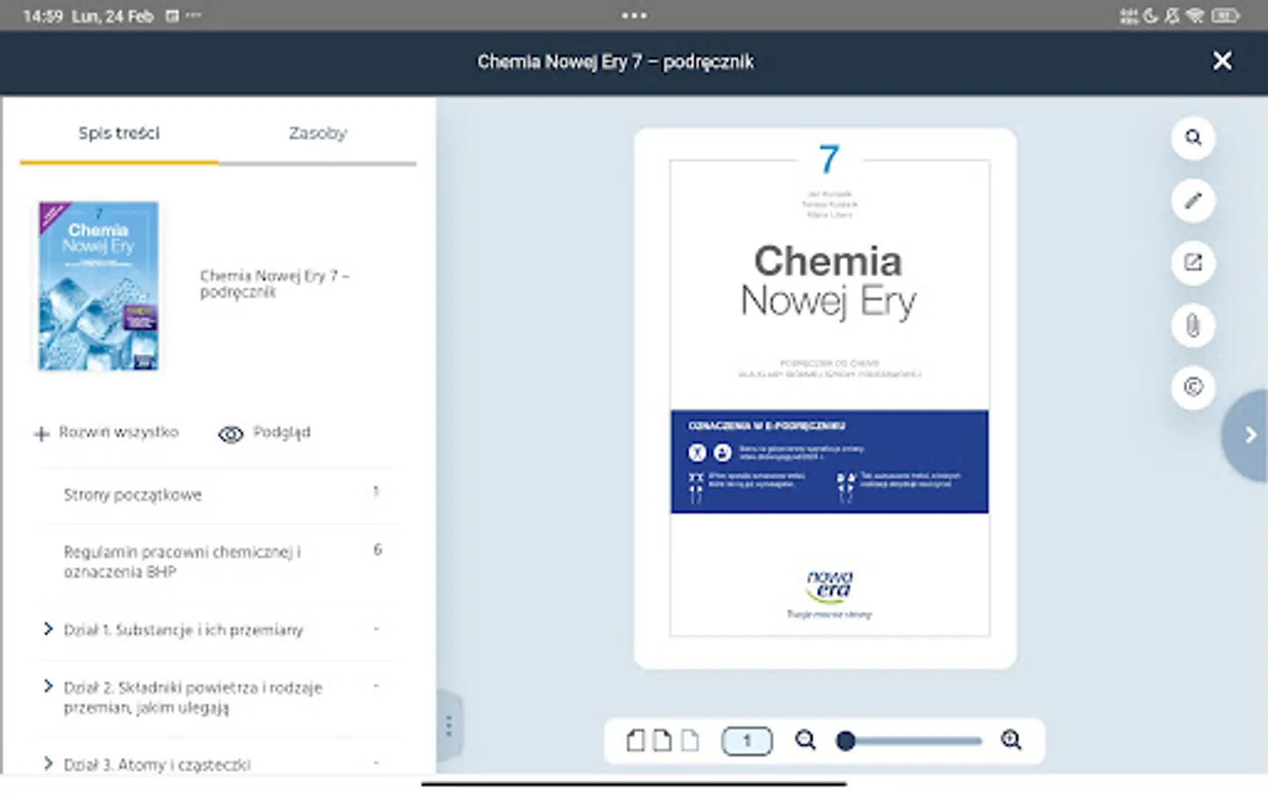Click the page number input field

746,741
